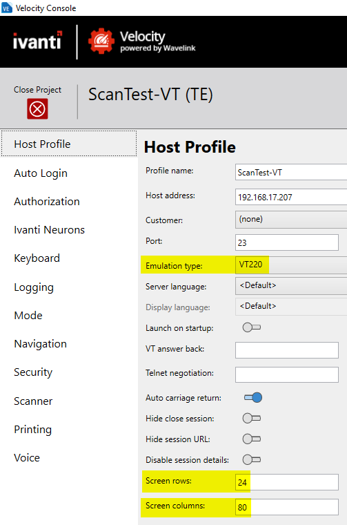Toggle Launch on startup switch
Screen dimensions: 347x525
[252, 327]
